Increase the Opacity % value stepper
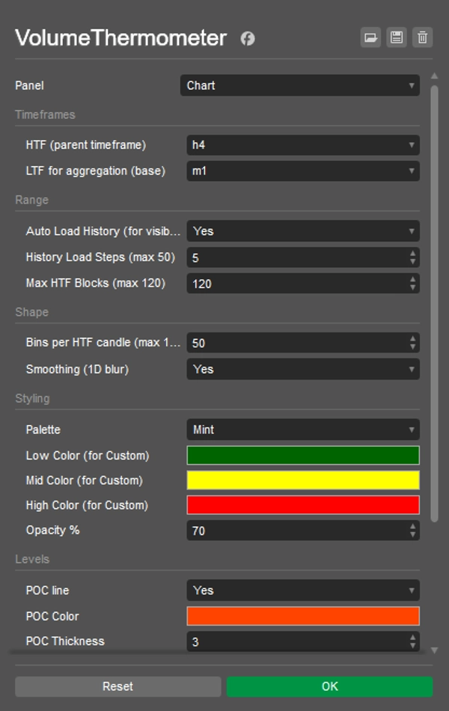Image resolution: width=449 pixels, height=711 pixels. pos(413,526)
